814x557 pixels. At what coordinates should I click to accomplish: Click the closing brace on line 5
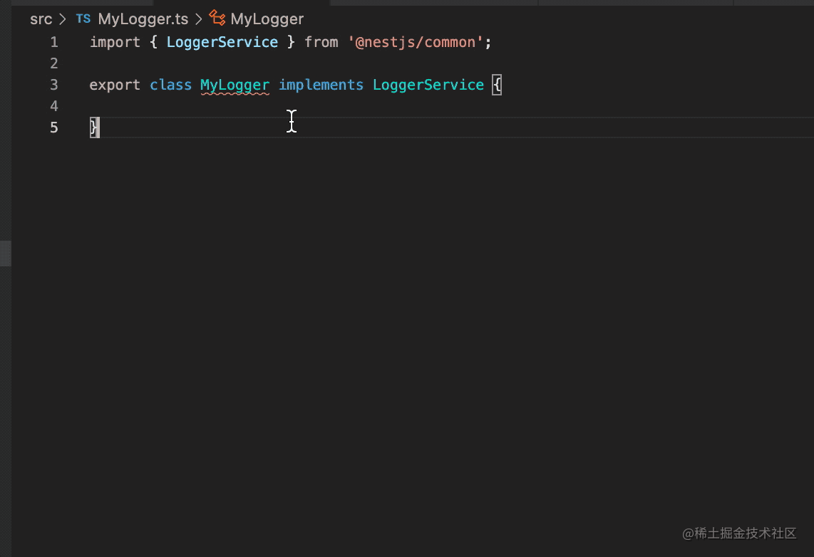(94, 127)
